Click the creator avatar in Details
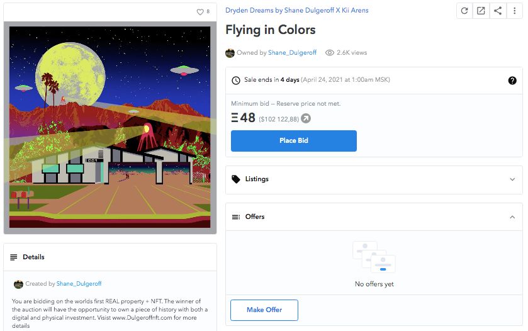 click(x=19, y=284)
